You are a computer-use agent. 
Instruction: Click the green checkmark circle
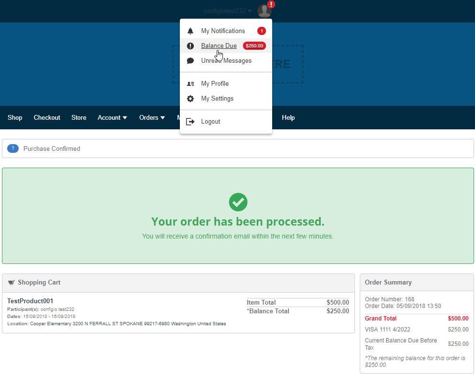[x=238, y=202]
